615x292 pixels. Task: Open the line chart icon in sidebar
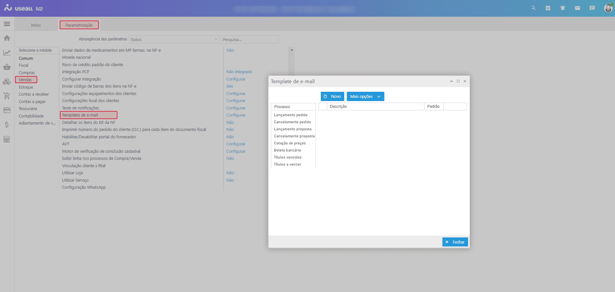[7, 53]
